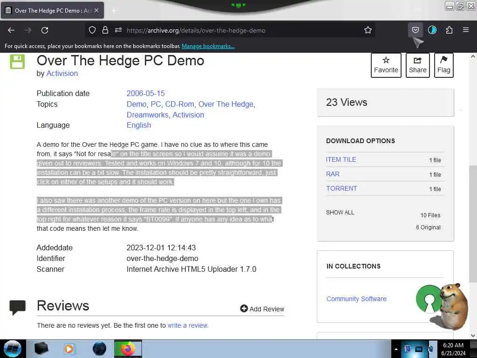Share this archive item
Screen dimensions: 477x358
tap(418, 65)
